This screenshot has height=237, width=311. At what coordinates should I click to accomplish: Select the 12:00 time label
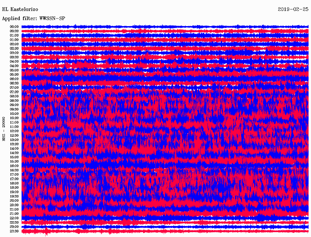click(x=14, y=131)
